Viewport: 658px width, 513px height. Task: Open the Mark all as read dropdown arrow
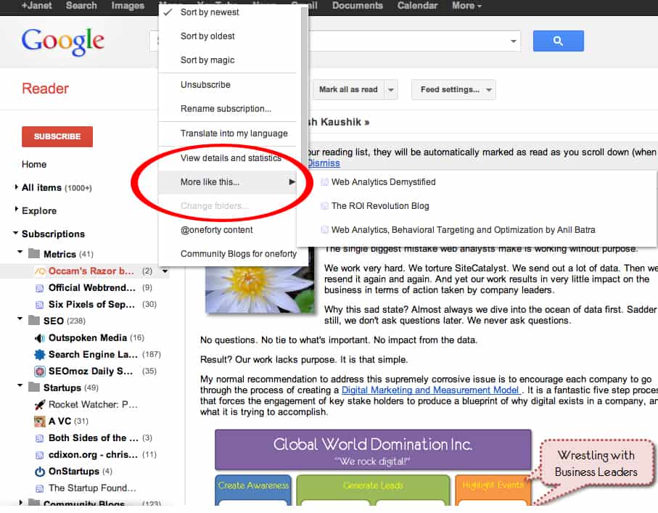coord(391,90)
